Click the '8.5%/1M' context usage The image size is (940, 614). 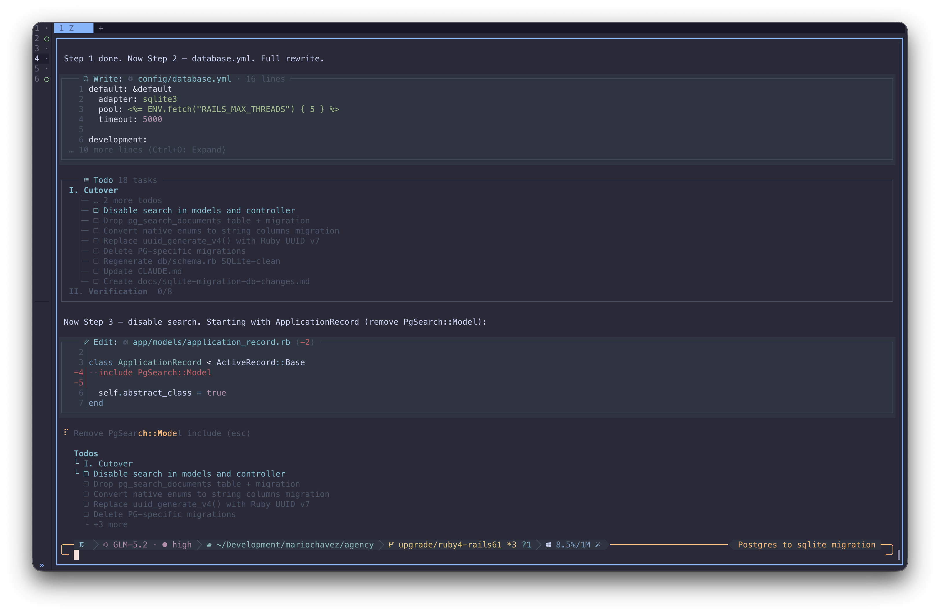[573, 545]
